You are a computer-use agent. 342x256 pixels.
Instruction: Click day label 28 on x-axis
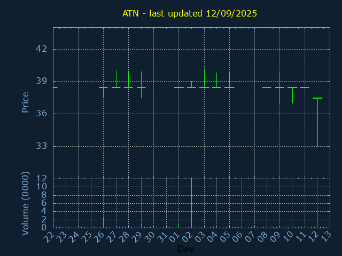click(125, 237)
